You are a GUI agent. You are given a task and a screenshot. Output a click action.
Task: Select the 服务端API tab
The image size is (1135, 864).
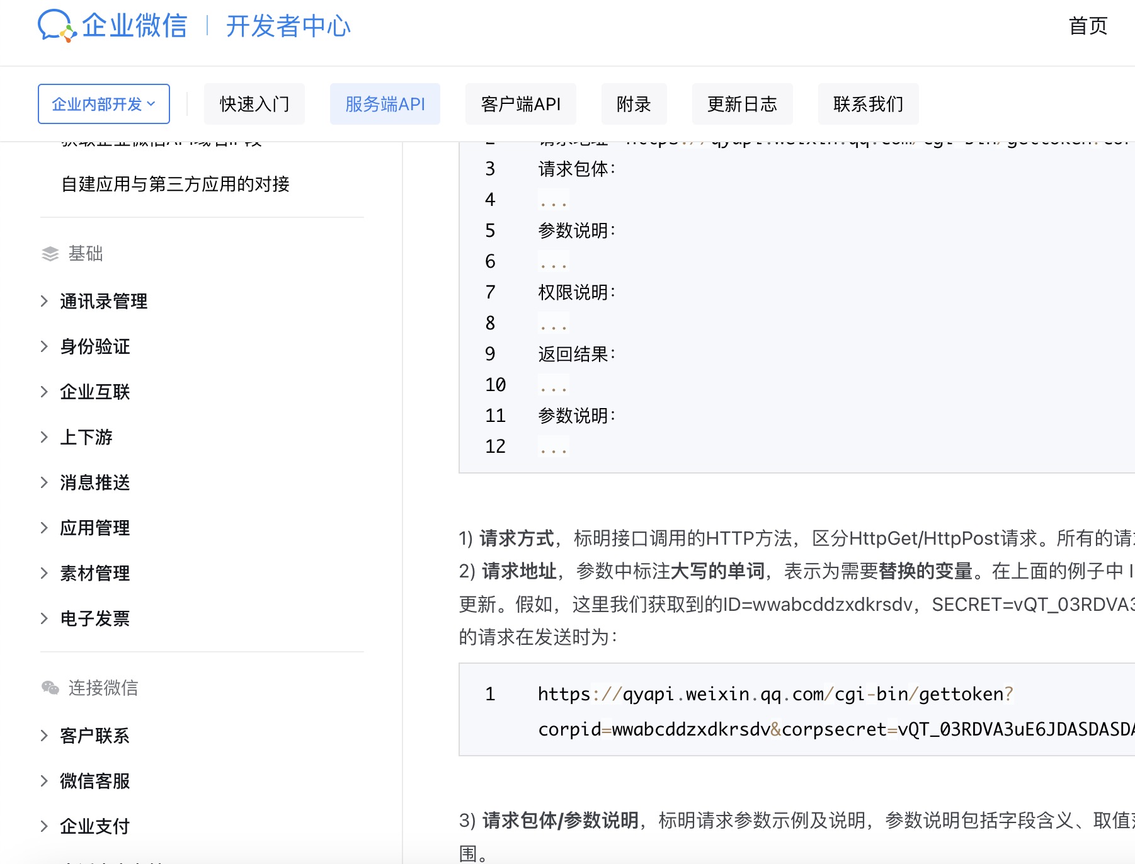click(385, 104)
